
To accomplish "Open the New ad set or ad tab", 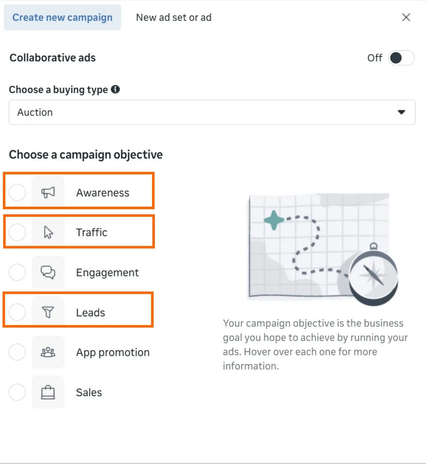I will 174,17.
